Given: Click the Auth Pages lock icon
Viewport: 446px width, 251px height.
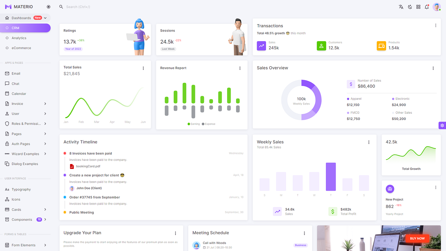Looking at the screenshot, I should (x=7, y=144).
